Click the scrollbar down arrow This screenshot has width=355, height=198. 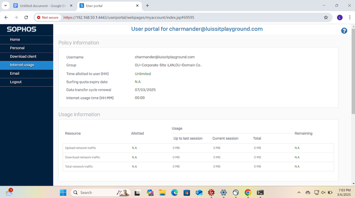pos(353,184)
